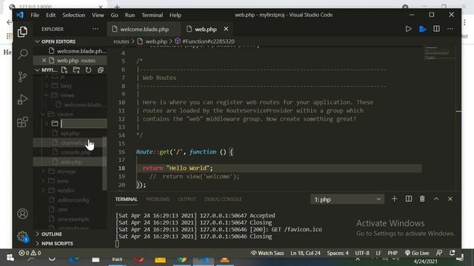Viewport: 474px width, 266px height.
Task: Kill terminal with trash icon
Action: [x=422, y=199]
